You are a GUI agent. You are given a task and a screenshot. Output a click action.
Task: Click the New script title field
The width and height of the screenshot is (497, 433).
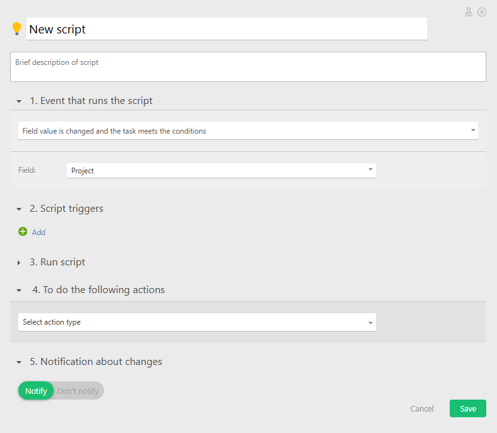click(x=226, y=29)
